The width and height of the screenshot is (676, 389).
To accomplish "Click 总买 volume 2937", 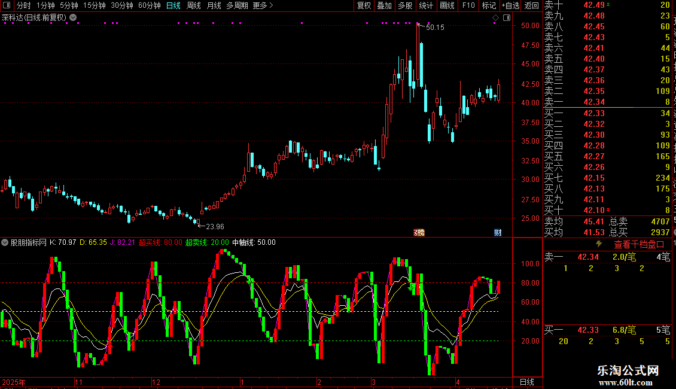I will (x=660, y=232).
